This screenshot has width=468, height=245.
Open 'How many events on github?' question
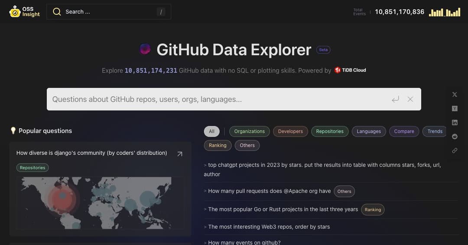[244, 242]
